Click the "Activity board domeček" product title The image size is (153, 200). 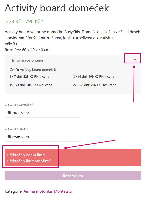(57, 8)
